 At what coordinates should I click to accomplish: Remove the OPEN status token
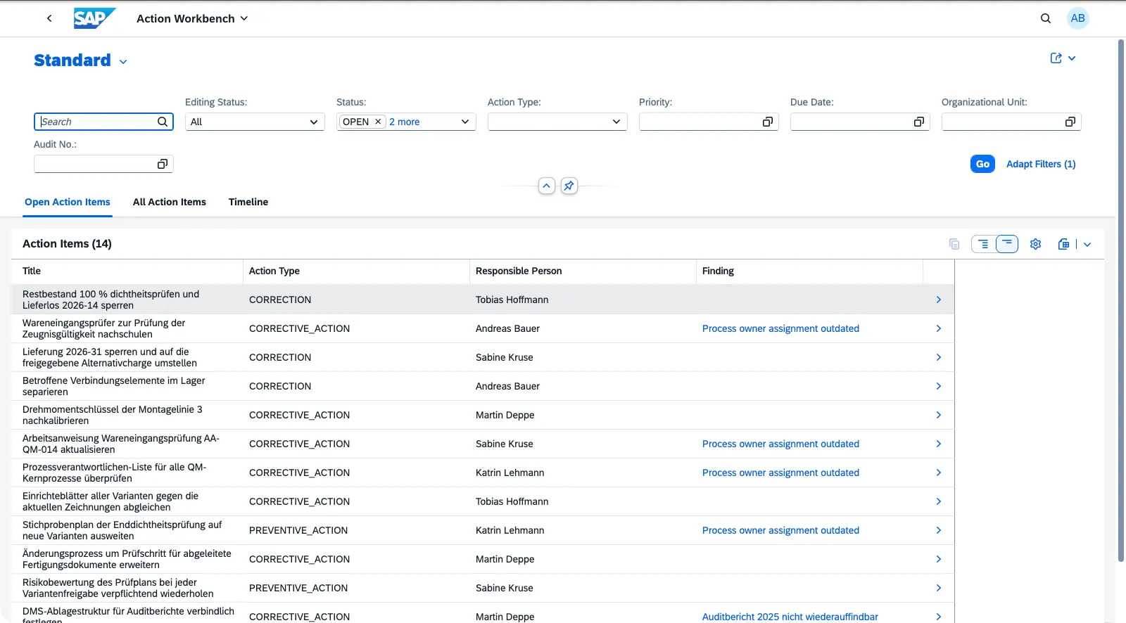378,122
